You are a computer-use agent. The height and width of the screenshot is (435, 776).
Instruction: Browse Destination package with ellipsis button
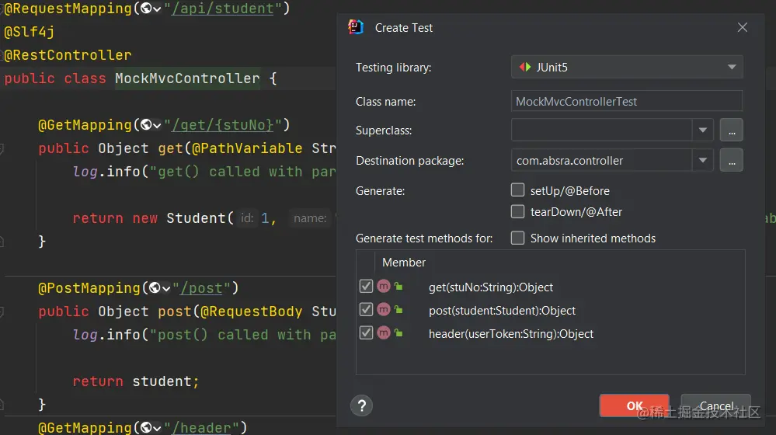click(732, 160)
